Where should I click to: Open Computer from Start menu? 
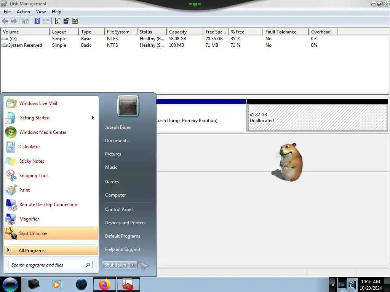click(115, 195)
